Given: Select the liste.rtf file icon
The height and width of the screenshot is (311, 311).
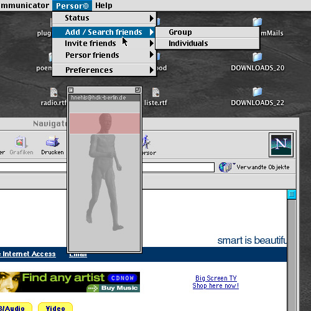Looking at the screenshot, I should click(x=155, y=92).
